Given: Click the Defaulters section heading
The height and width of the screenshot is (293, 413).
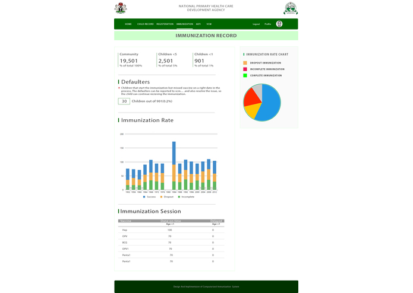Looking at the screenshot, I should pyautogui.click(x=135, y=82).
